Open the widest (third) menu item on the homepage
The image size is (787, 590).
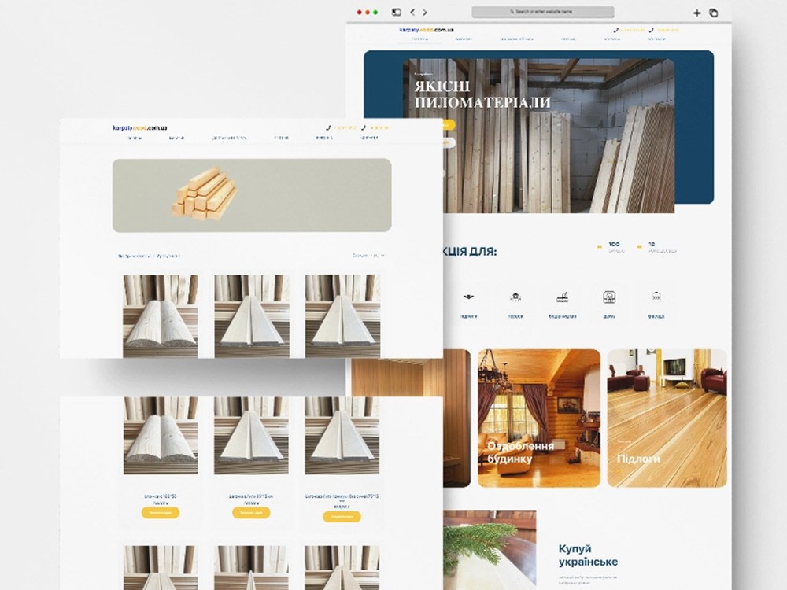516,39
